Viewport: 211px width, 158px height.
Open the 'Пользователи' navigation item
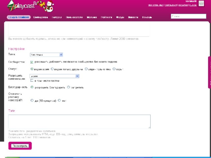click(74, 17)
